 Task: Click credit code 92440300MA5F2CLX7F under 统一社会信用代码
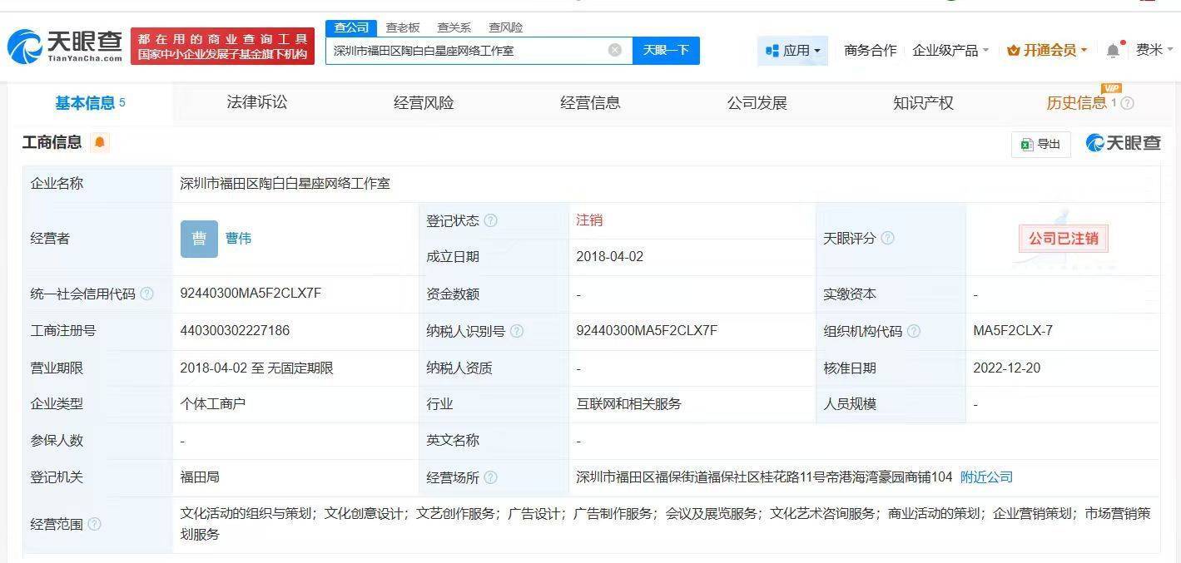tap(251, 294)
